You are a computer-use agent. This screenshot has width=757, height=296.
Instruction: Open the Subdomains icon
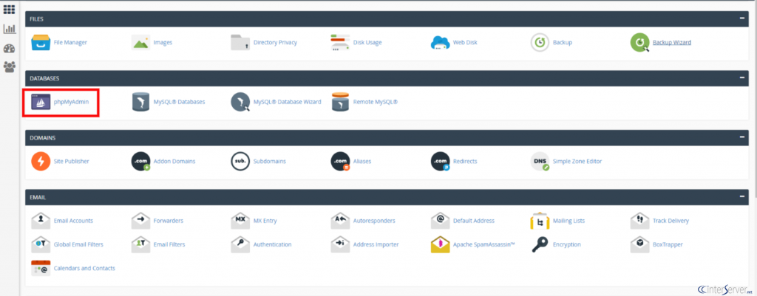click(240, 162)
